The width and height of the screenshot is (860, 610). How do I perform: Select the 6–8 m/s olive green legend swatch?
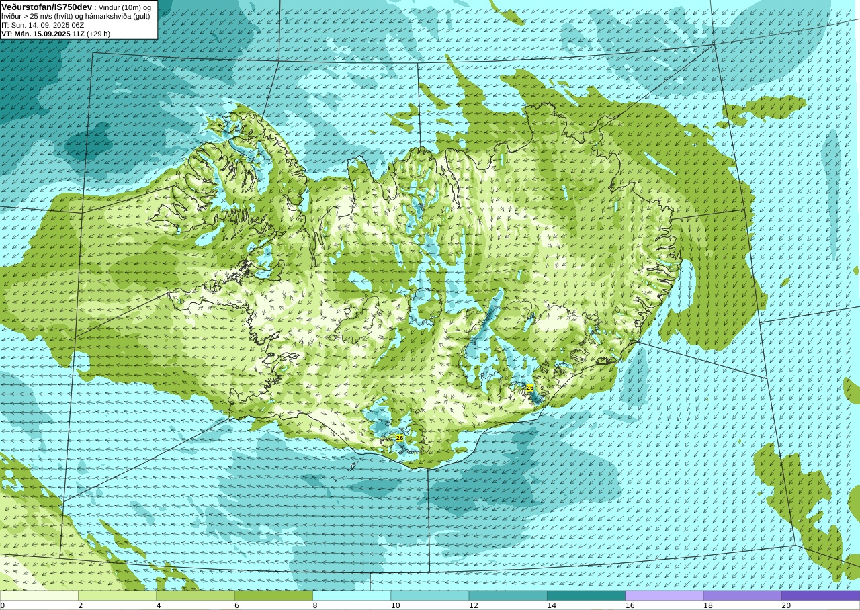point(273,595)
